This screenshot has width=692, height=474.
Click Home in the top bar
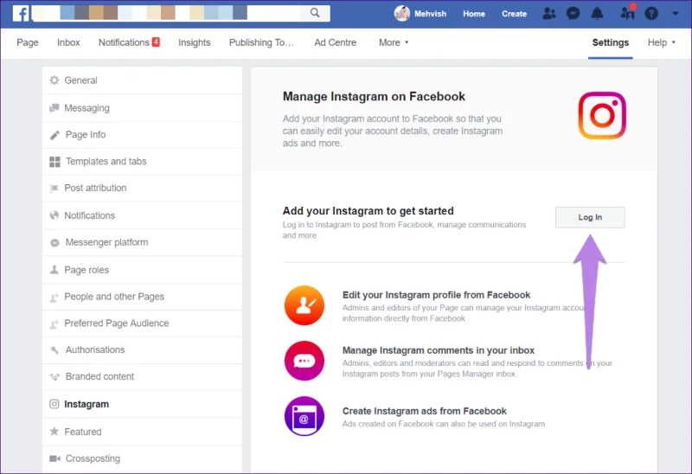[474, 14]
